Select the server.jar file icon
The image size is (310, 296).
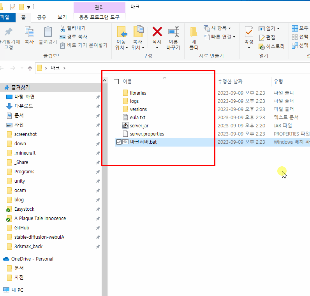coord(125,125)
